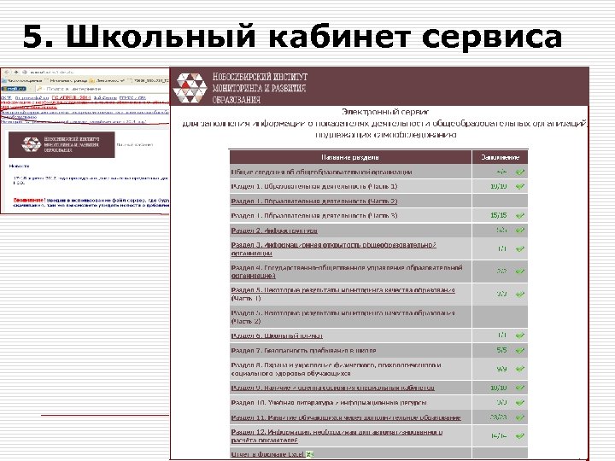Click 'Общие сведения об общеобразовательной организации' row text
Viewport: 615px width, 461px height.
(321, 172)
